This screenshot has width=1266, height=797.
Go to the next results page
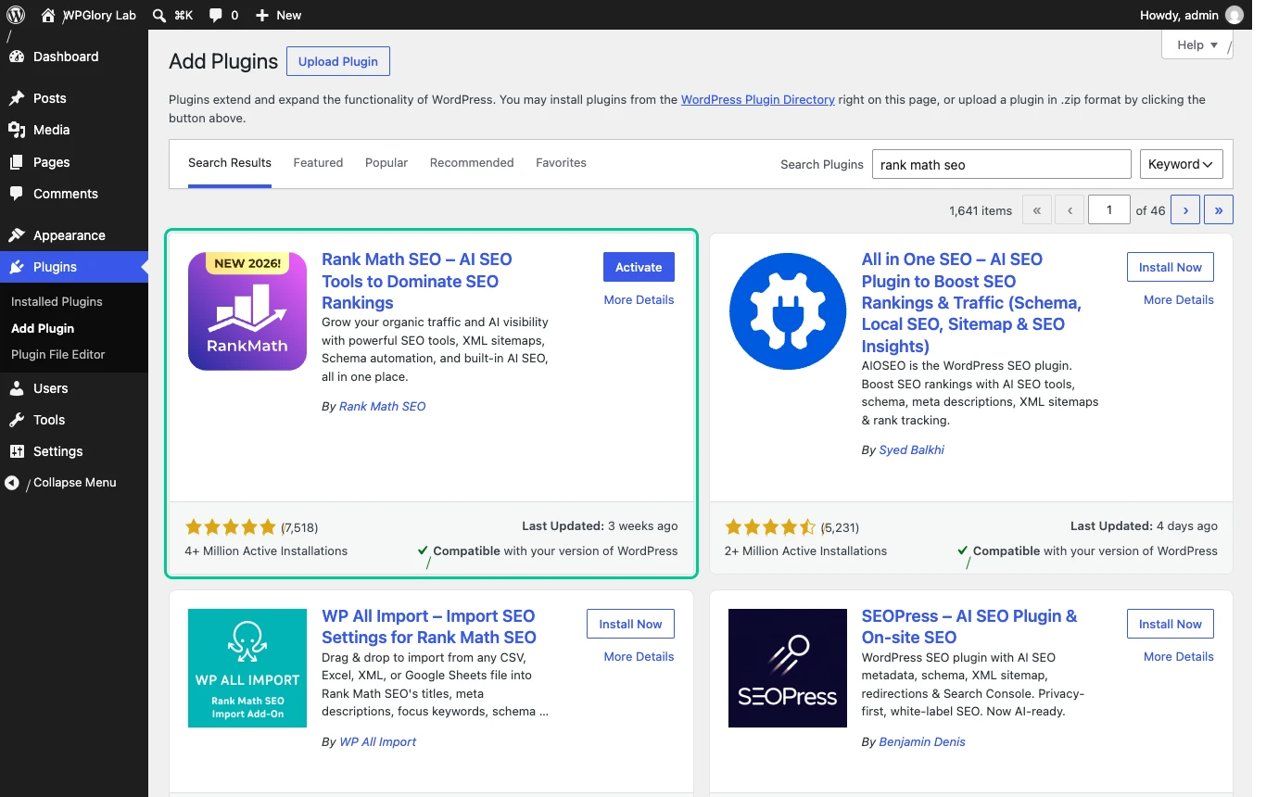(x=1185, y=210)
